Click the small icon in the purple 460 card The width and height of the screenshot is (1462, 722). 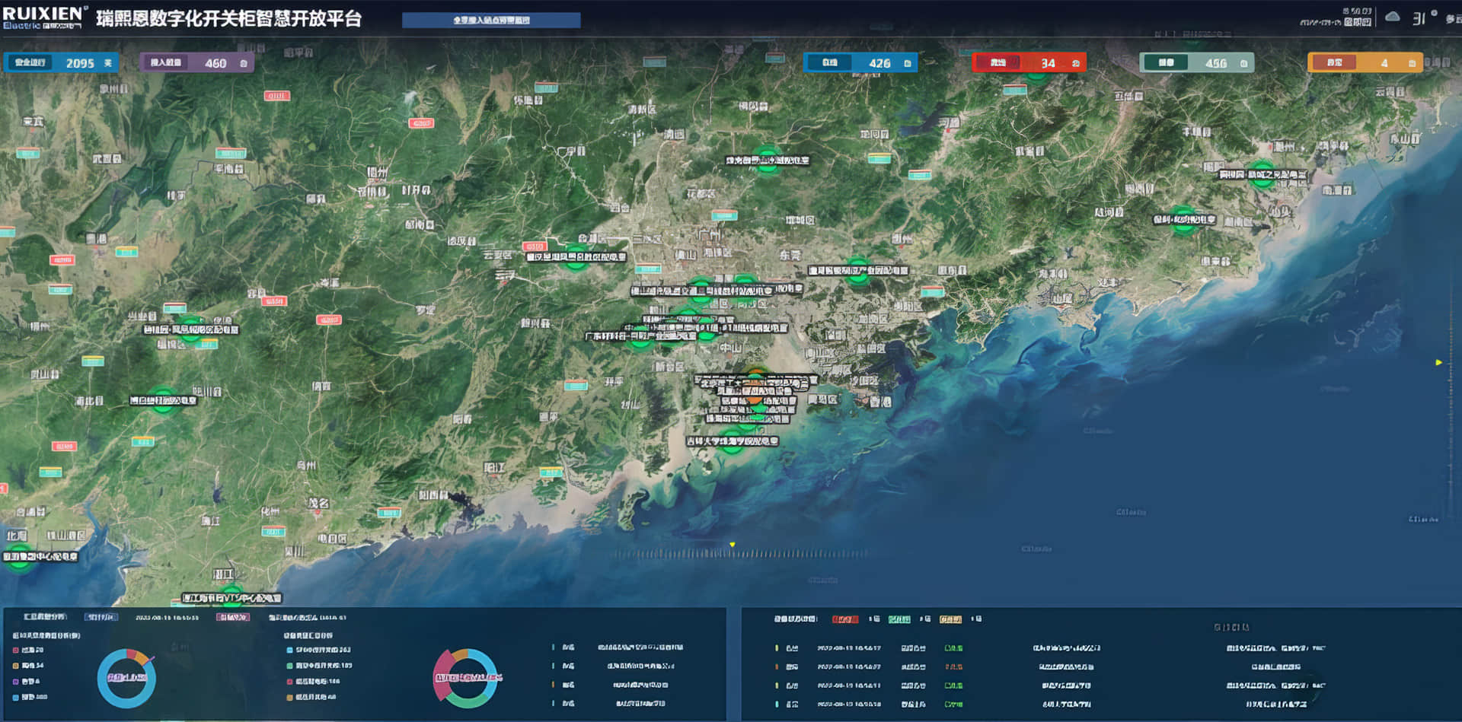click(244, 64)
